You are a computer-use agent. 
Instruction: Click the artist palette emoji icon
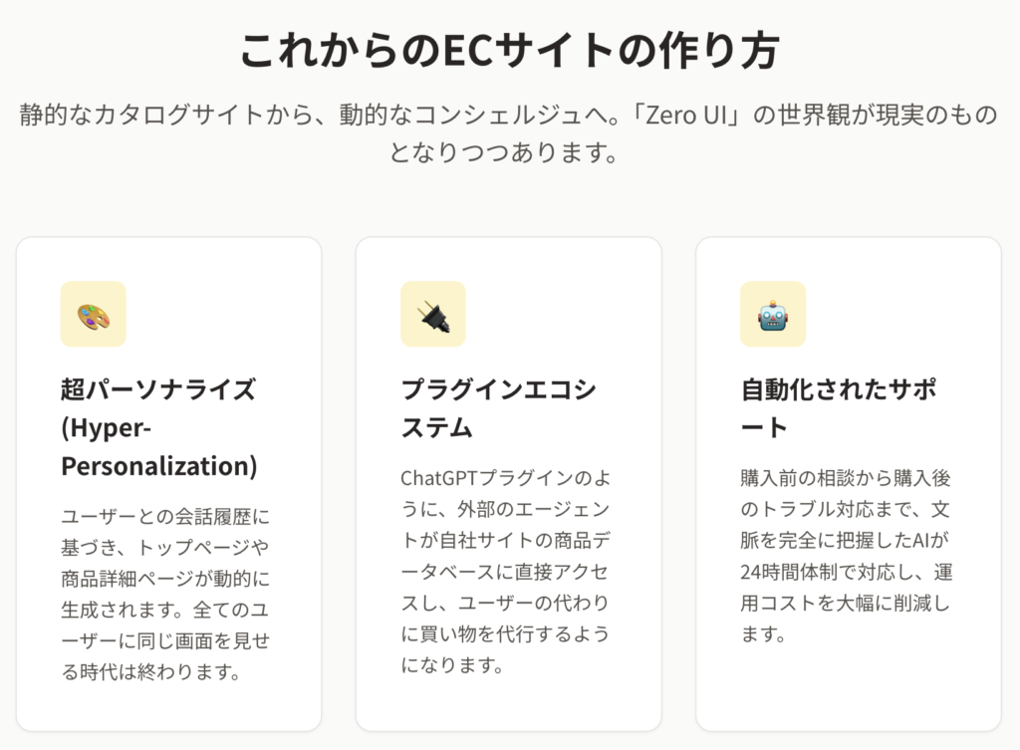coord(94,315)
